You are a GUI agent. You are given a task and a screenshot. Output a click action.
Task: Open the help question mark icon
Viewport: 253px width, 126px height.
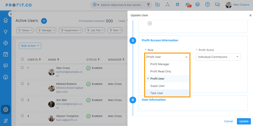point(207,5)
